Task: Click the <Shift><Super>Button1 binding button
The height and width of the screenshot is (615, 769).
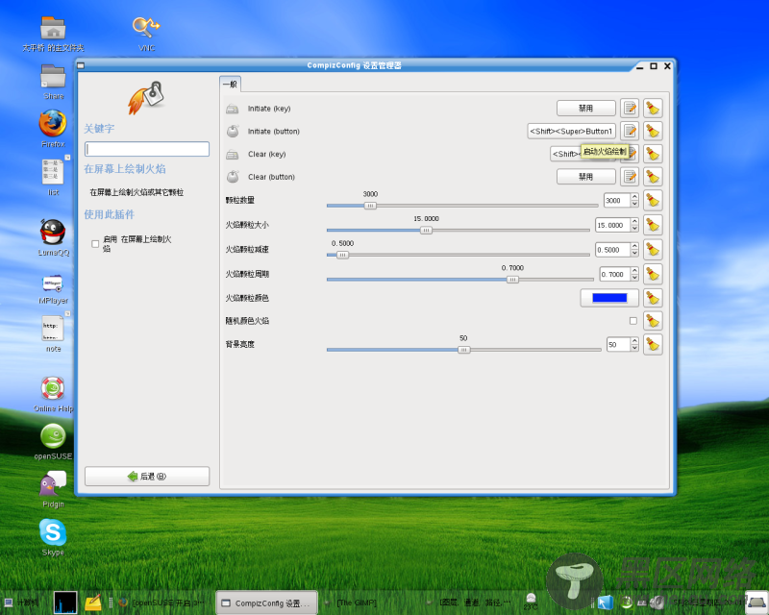Action: pyautogui.click(x=571, y=131)
